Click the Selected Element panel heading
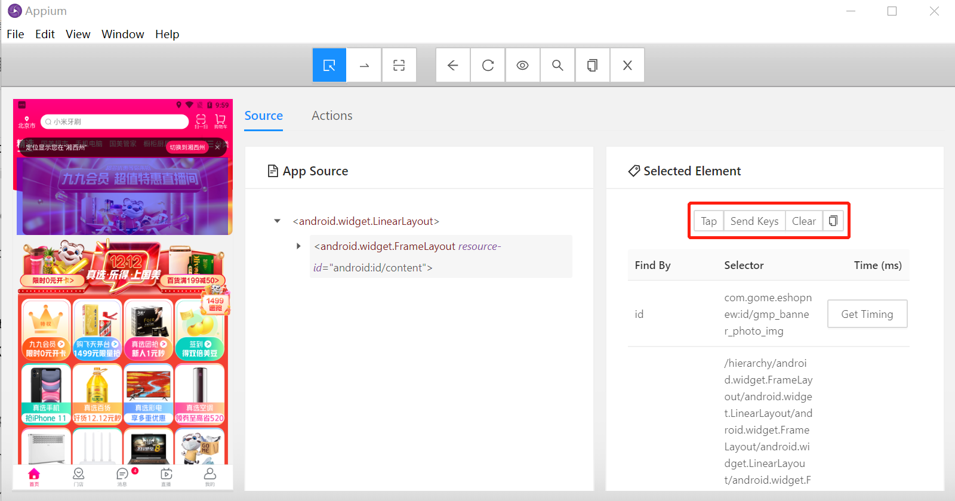The image size is (955, 501). coord(684,171)
